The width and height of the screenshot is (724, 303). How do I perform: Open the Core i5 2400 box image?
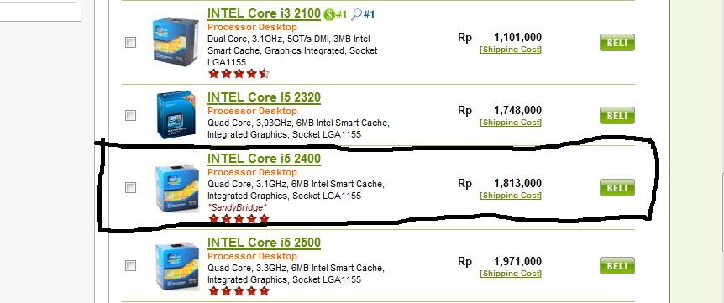177,188
